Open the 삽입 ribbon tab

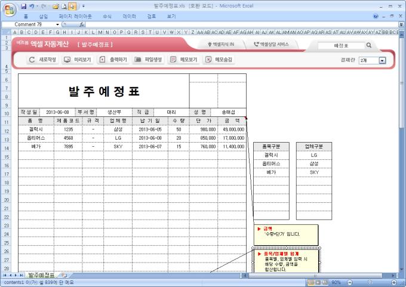tap(44, 17)
